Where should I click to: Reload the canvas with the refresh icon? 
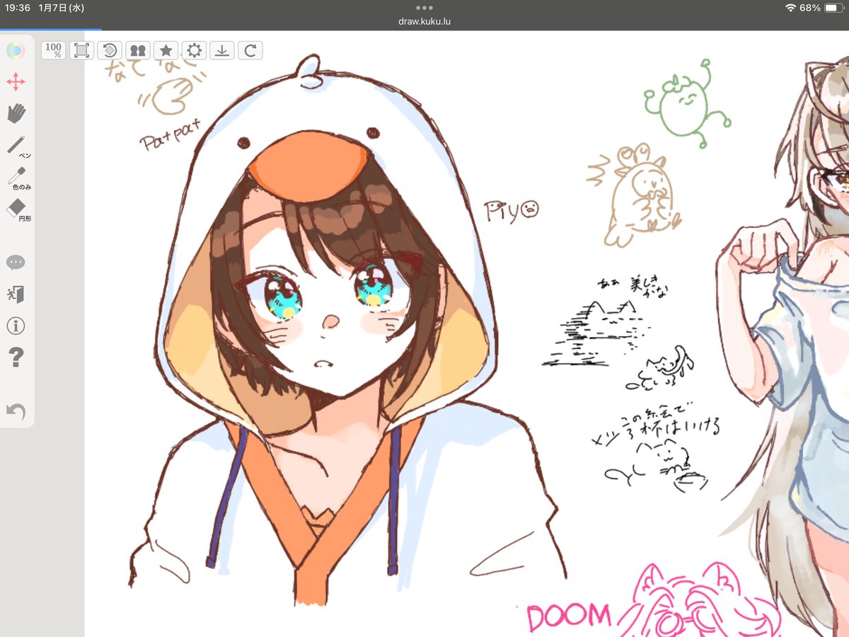pyautogui.click(x=250, y=50)
